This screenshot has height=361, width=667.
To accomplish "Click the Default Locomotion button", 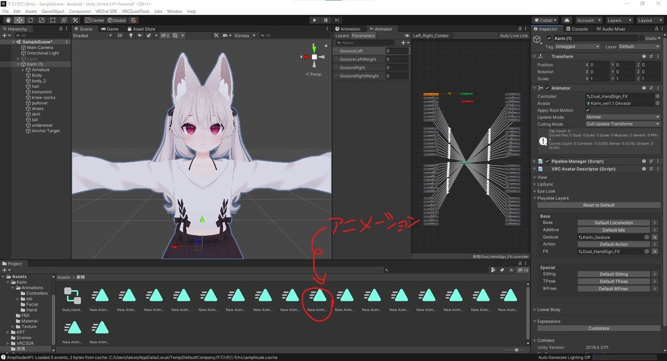I will (614, 223).
